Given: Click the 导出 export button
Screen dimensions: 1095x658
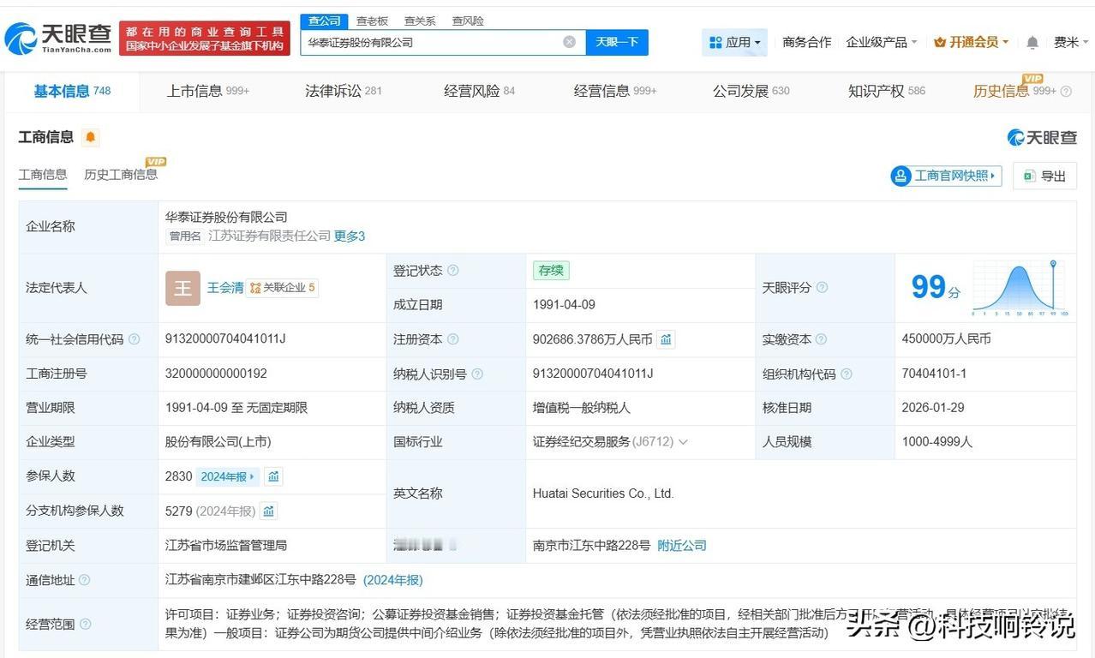Looking at the screenshot, I should tap(1044, 176).
